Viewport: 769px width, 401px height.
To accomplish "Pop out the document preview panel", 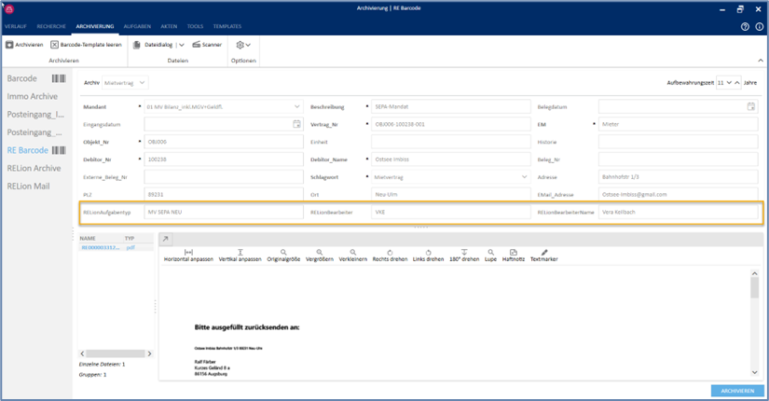I will point(166,240).
